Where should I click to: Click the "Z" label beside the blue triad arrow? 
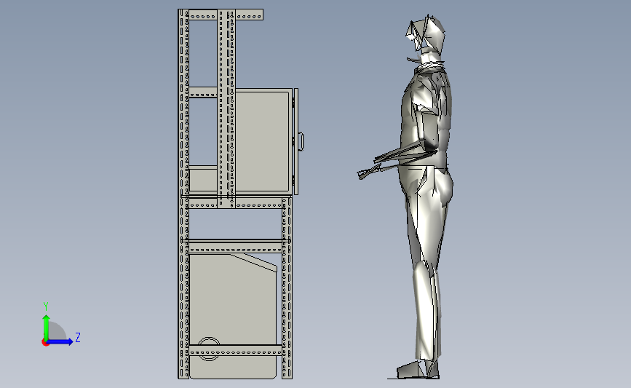[x=78, y=337]
